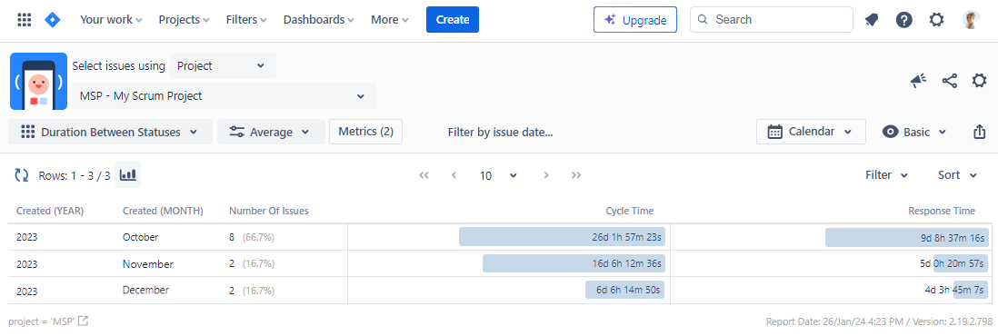Open the Basic view visibility dropdown
Screen dimensions: 998x336
point(914,132)
